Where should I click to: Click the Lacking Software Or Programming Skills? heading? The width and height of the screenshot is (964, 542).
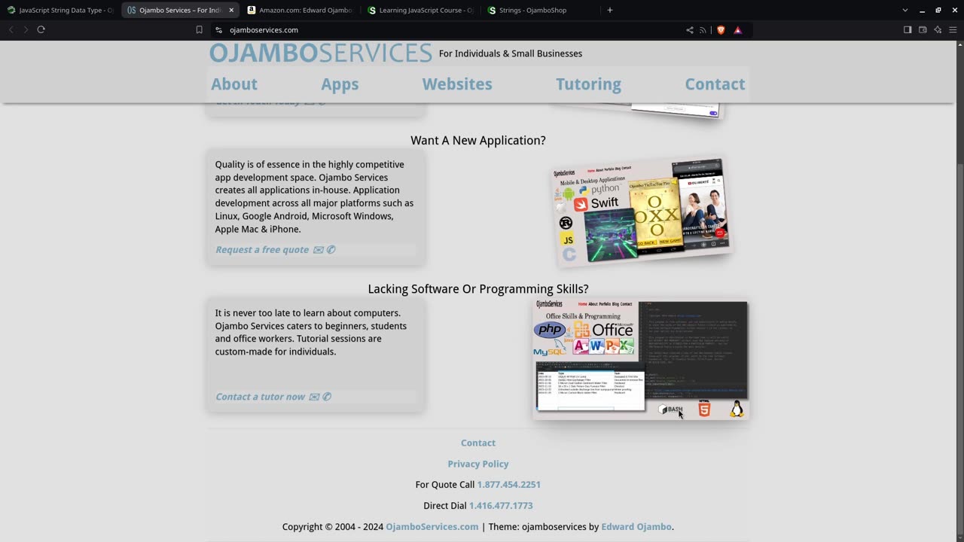(x=478, y=289)
